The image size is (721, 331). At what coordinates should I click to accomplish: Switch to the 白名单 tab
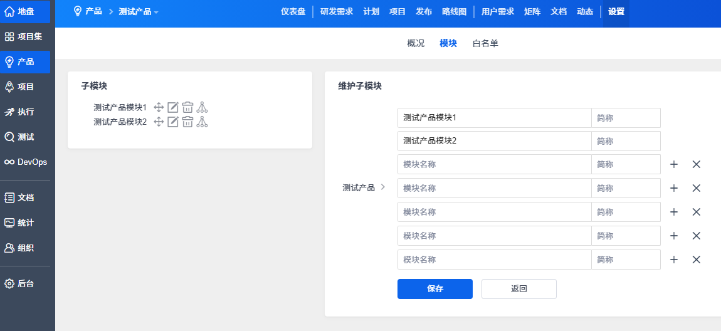click(485, 43)
